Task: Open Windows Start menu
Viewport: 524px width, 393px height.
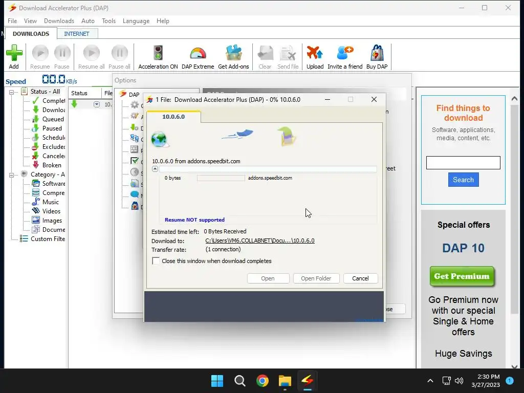Action: tap(217, 381)
